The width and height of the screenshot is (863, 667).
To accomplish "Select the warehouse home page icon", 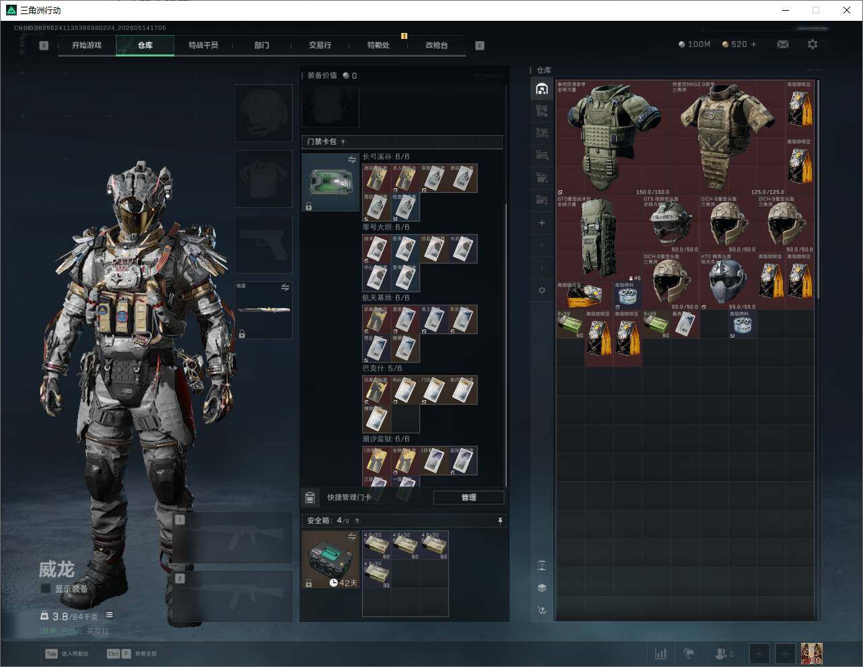I will pos(542,89).
